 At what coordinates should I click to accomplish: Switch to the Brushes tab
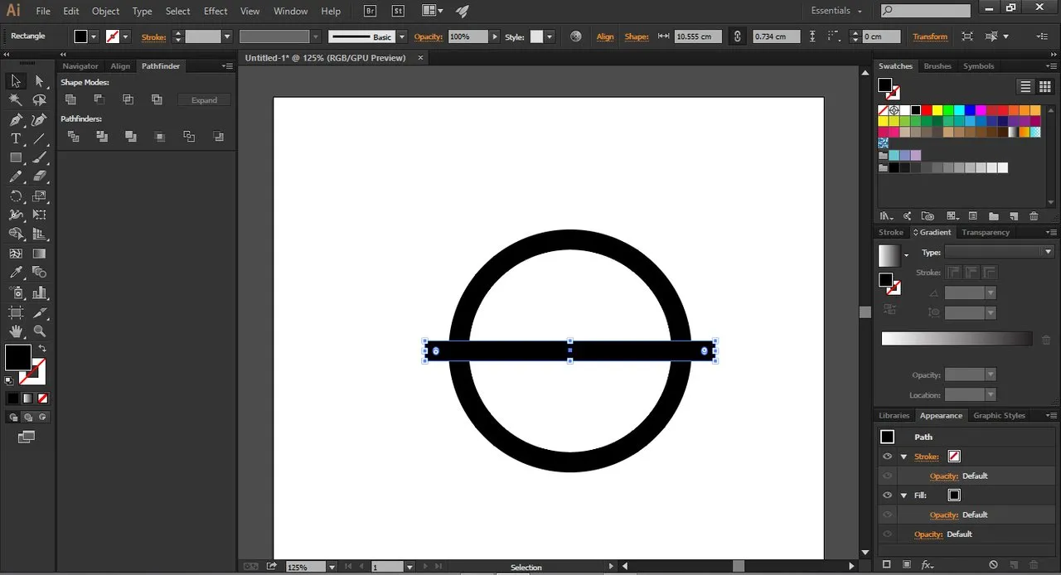coord(937,66)
